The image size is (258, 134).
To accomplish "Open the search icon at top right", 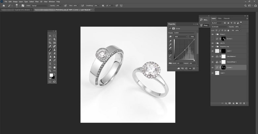I will tap(245, 6).
